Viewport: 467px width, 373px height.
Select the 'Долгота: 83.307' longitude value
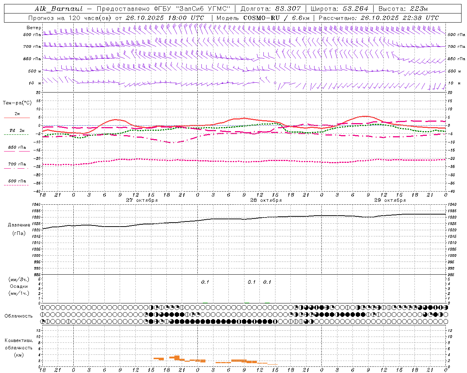tap(271, 9)
